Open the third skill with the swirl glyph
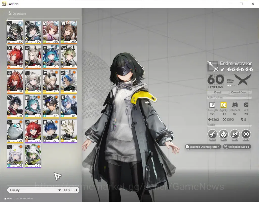 pyautogui.click(x=235, y=134)
